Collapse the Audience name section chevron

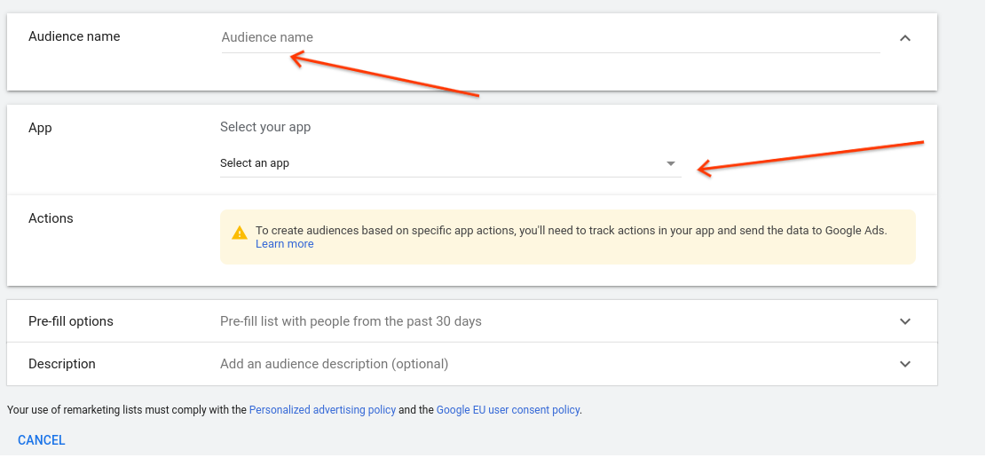tap(904, 38)
